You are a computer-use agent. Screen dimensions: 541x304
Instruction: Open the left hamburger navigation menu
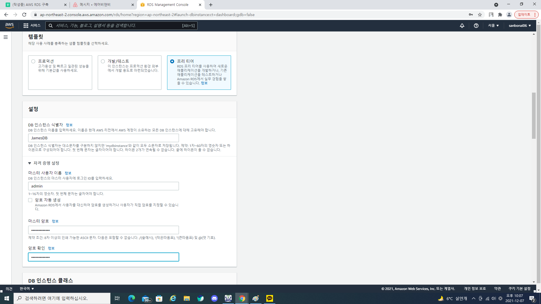click(6, 37)
